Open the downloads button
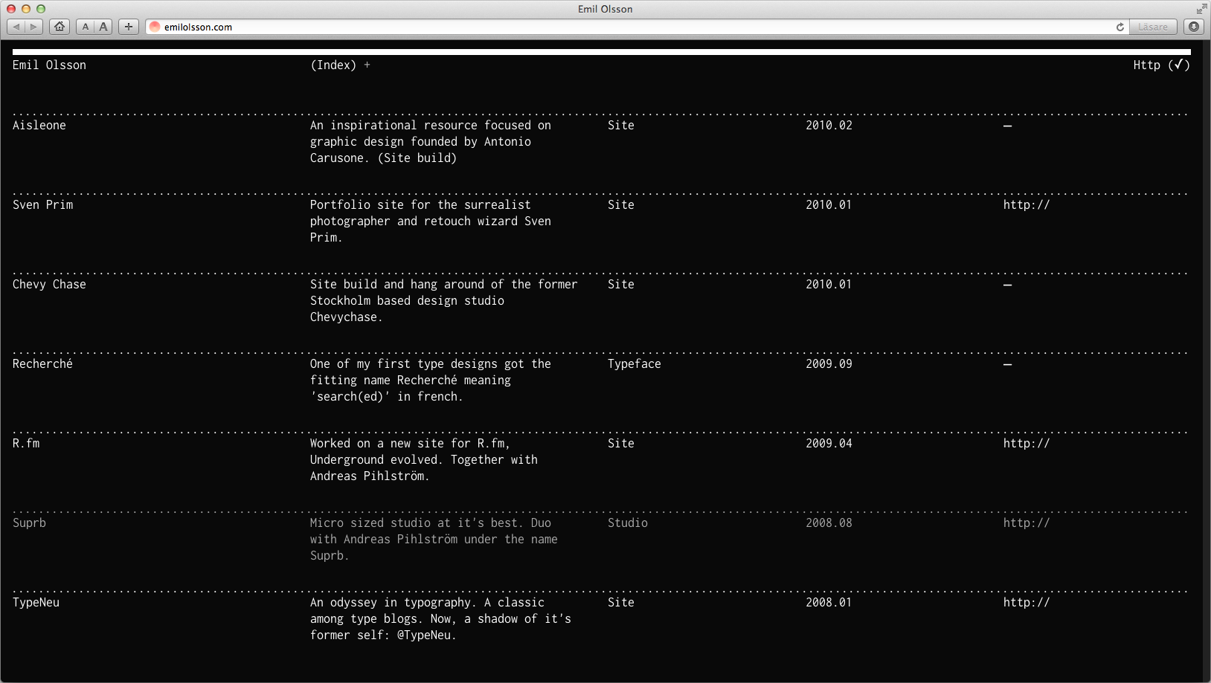 click(x=1194, y=27)
